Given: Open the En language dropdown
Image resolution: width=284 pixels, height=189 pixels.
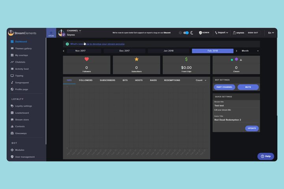Looking at the screenshot, I should [x=271, y=33].
